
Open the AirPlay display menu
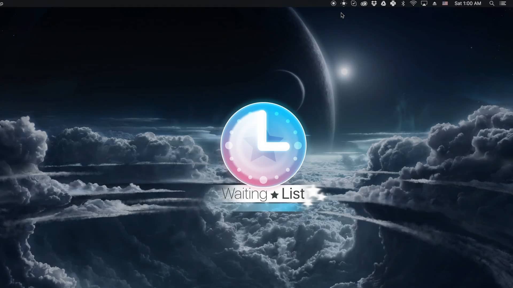click(424, 3)
